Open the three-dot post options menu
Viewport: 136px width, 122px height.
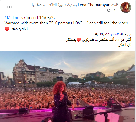pos(9,7)
